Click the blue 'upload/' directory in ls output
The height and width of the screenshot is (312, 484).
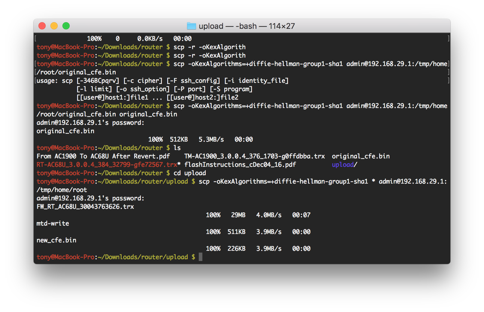coord(344,165)
